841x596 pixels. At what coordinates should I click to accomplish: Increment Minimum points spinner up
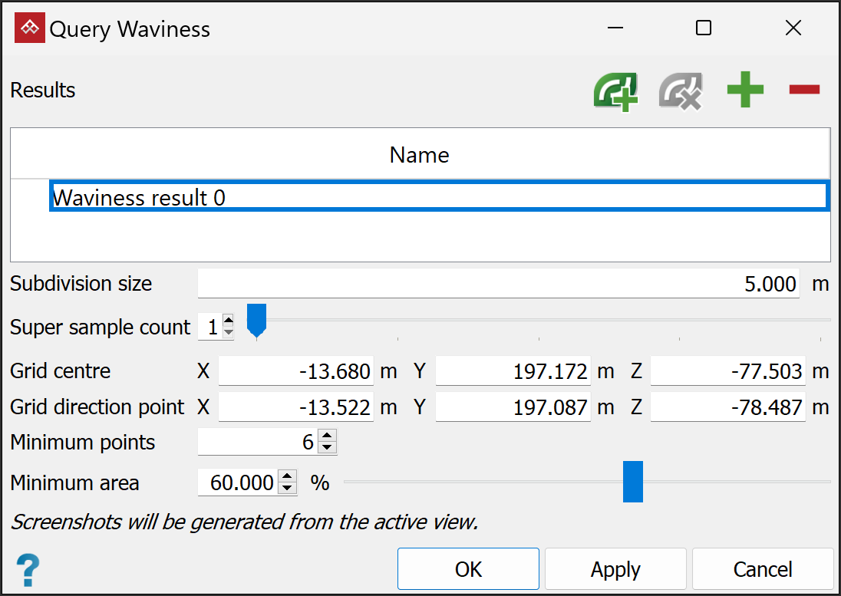click(328, 437)
